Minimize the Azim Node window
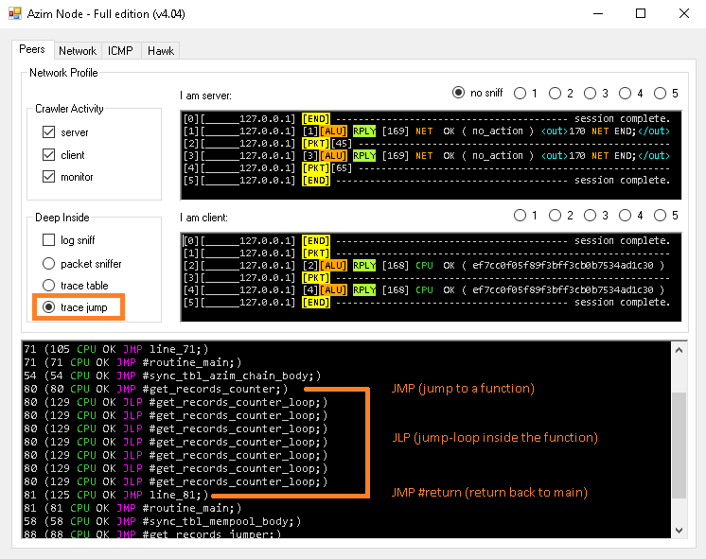The height and width of the screenshot is (559, 706). pyautogui.click(x=598, y=13)
